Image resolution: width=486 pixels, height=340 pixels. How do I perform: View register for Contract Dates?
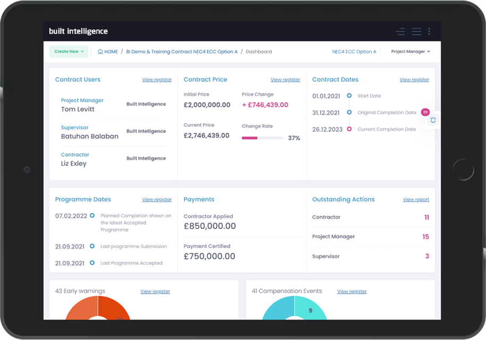(x=414, y=80)
